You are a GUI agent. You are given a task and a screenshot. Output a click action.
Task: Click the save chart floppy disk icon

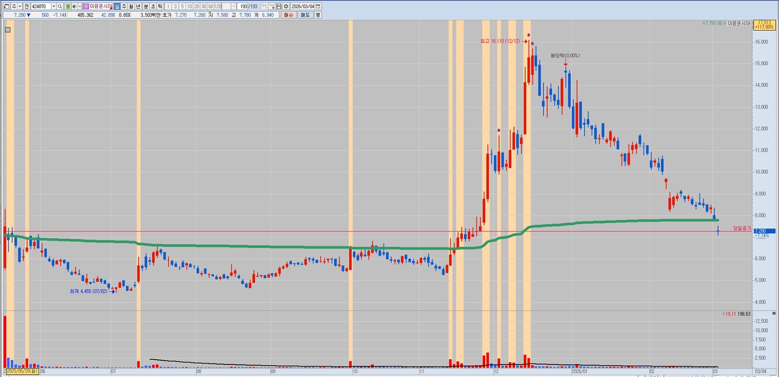point(279,6)
